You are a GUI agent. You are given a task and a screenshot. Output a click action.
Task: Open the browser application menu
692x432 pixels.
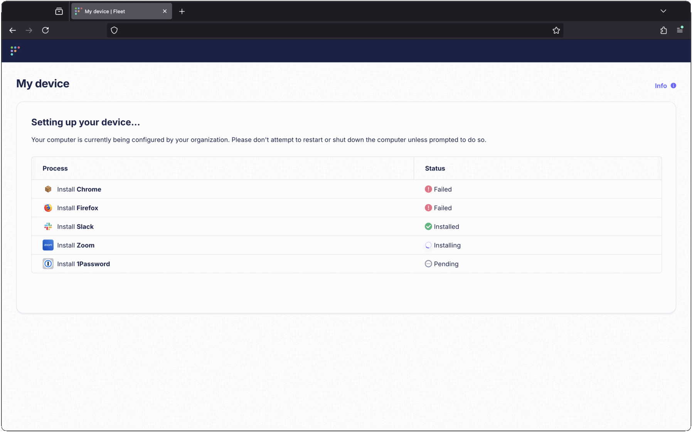(680, 30)
